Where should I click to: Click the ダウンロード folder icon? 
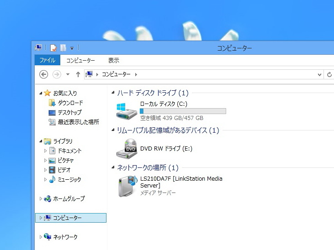[x=52, y=103]
